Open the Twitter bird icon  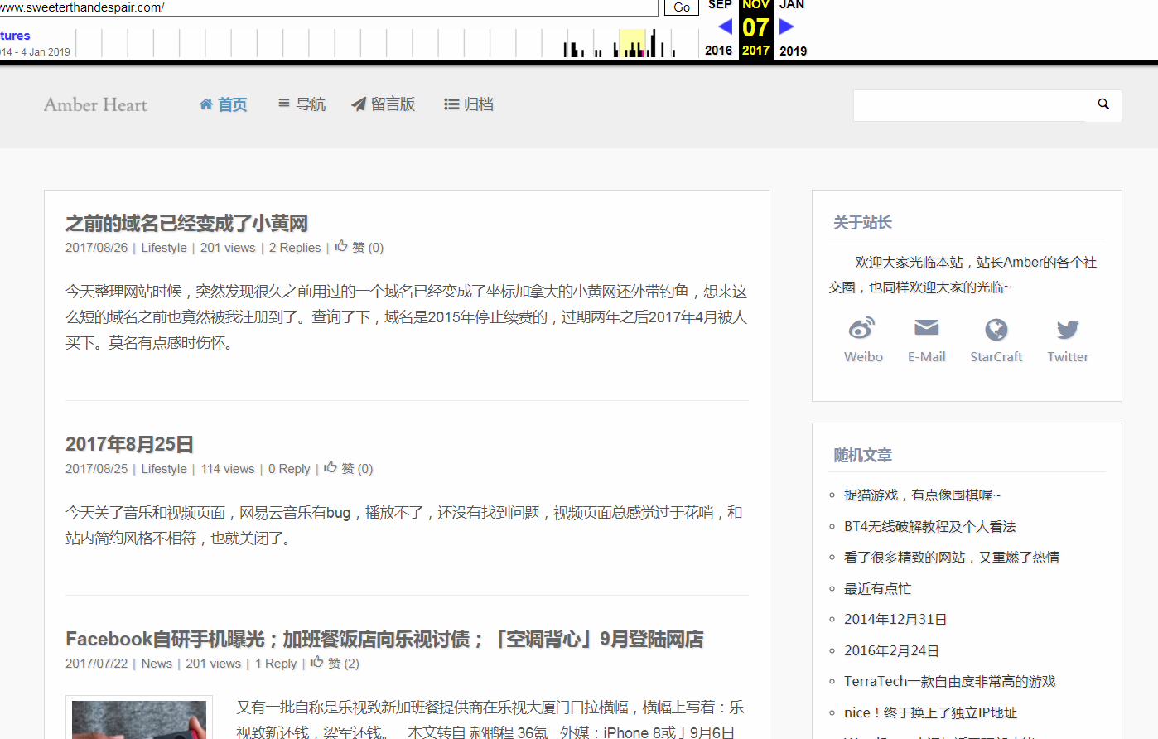(x=1068, y=330)
